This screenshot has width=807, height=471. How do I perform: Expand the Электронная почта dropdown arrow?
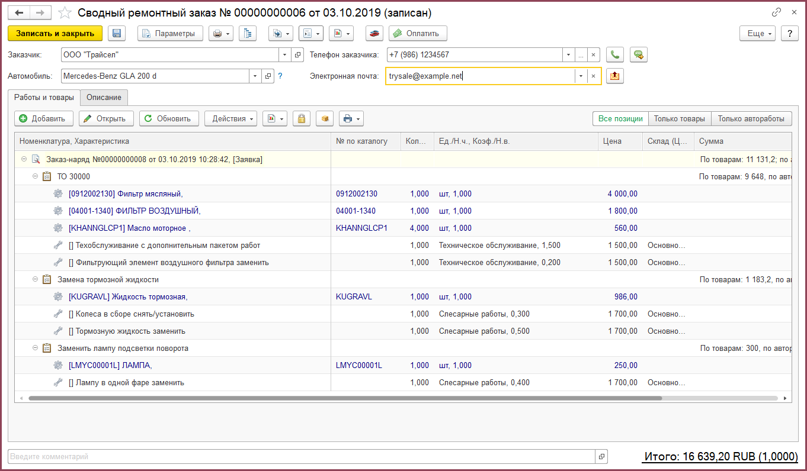(581, 76)
